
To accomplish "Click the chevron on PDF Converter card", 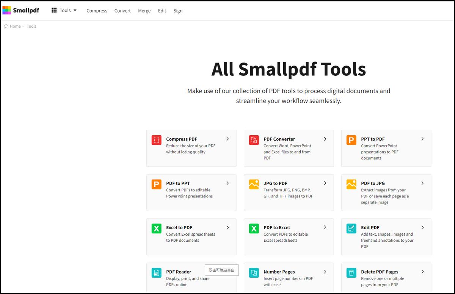I will (x=325, y=139).
